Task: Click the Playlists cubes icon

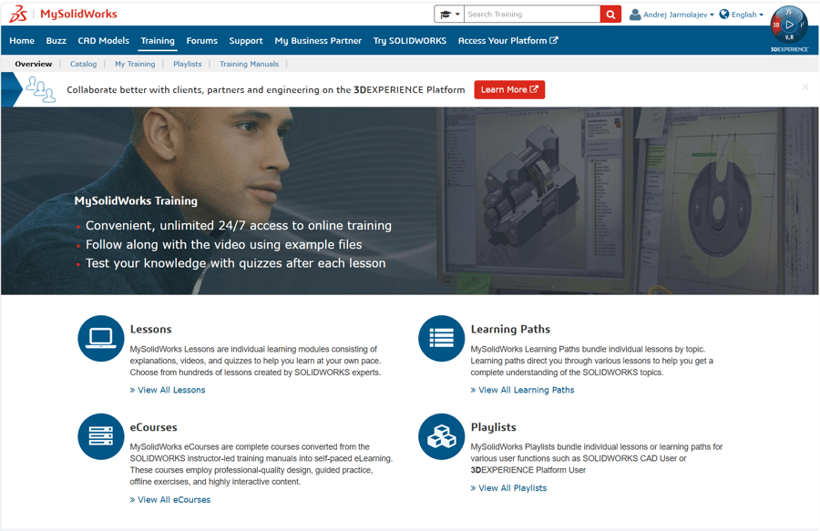Action: pos(441,436)
